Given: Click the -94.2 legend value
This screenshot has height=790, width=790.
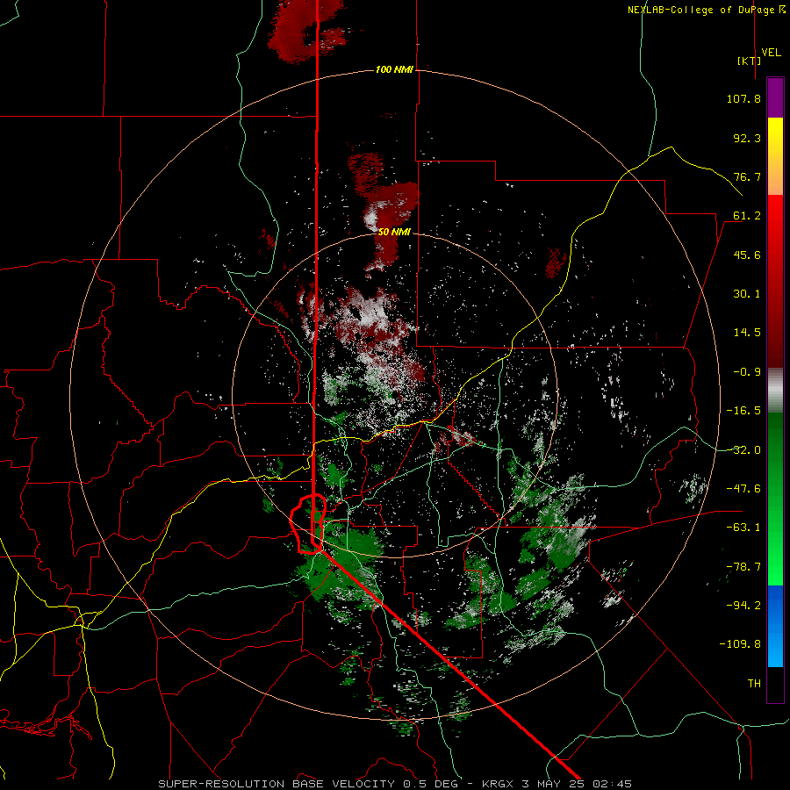Looking at the screenshot, I should coord(743,605).
